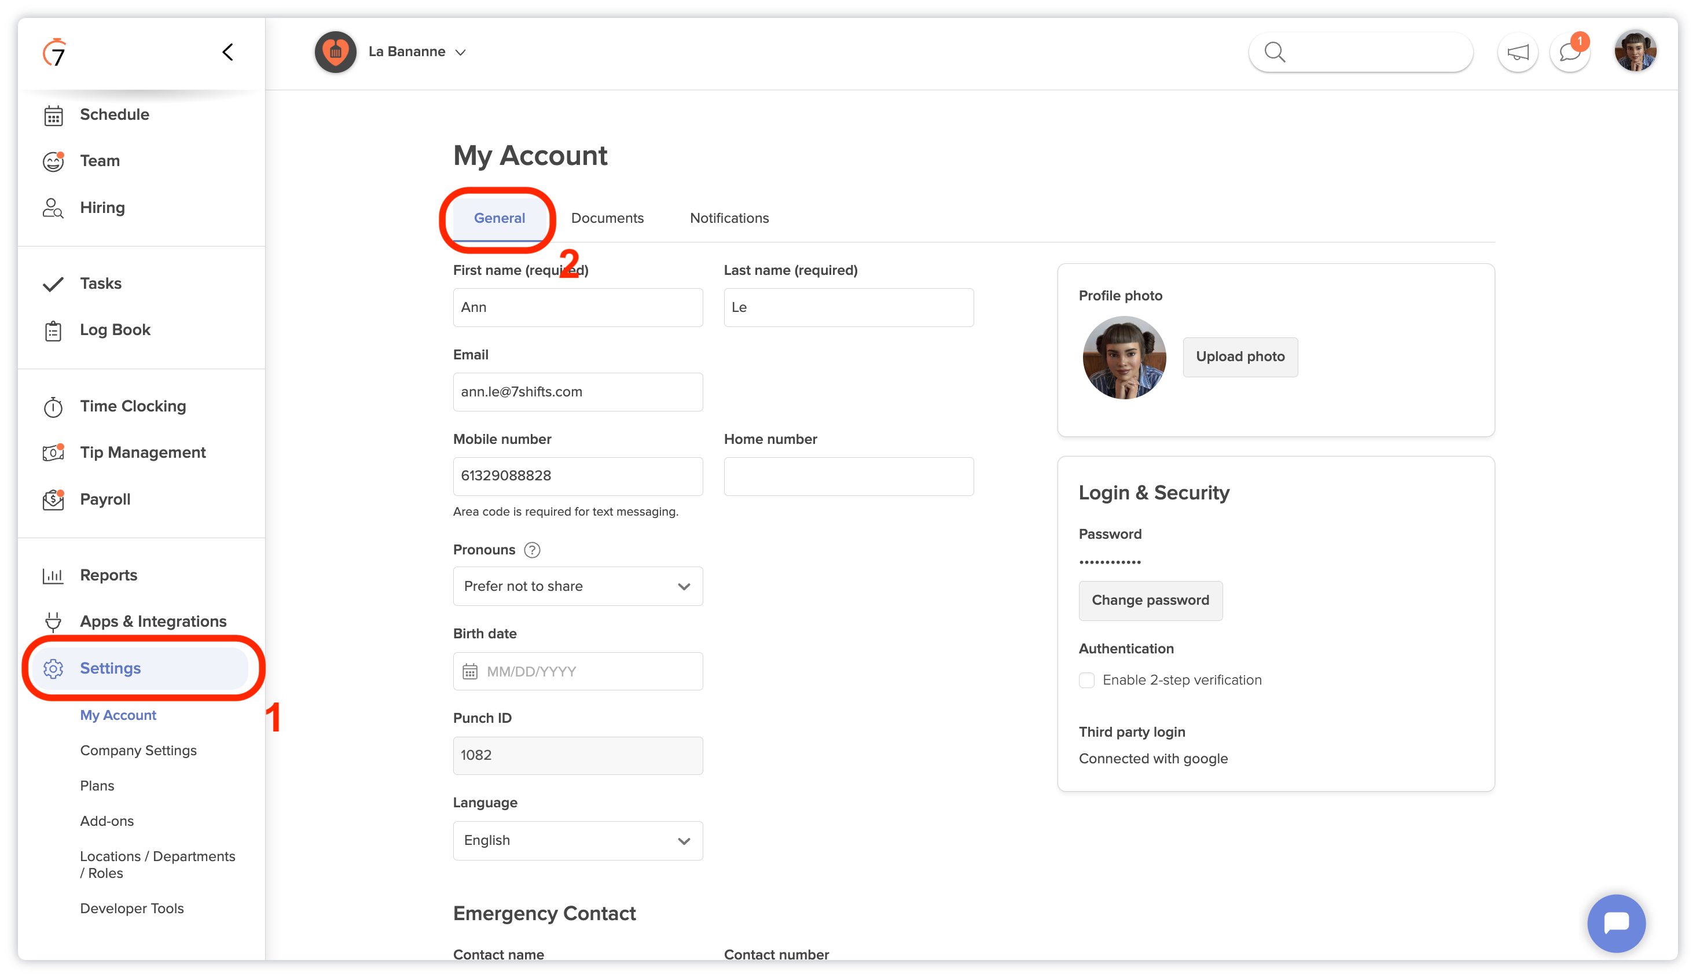The height and width of the screenshot is (978, 1696).
Task: Click the First name input field
Action: [578, 308]
